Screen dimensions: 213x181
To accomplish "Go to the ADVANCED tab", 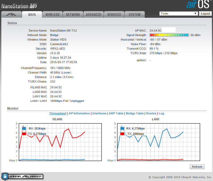I will click(94, 15).
